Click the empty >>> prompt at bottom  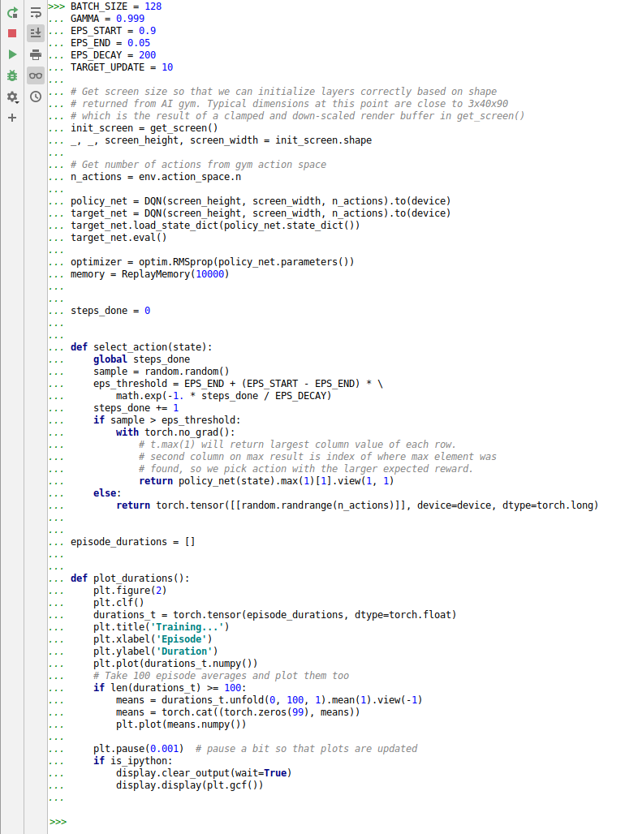click(x=58, y=822)
